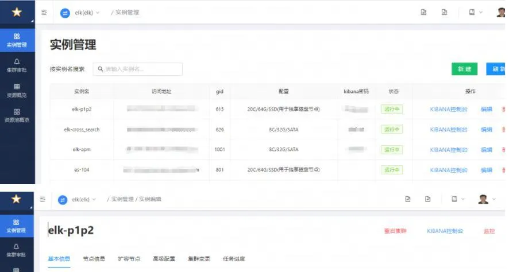Viewport: 509px width, 272px height.
Task: Click the red 重启集群 link
Action: click(395, 231)
